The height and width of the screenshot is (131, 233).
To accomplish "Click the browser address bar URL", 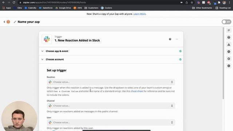I will [x=54, y=3].
